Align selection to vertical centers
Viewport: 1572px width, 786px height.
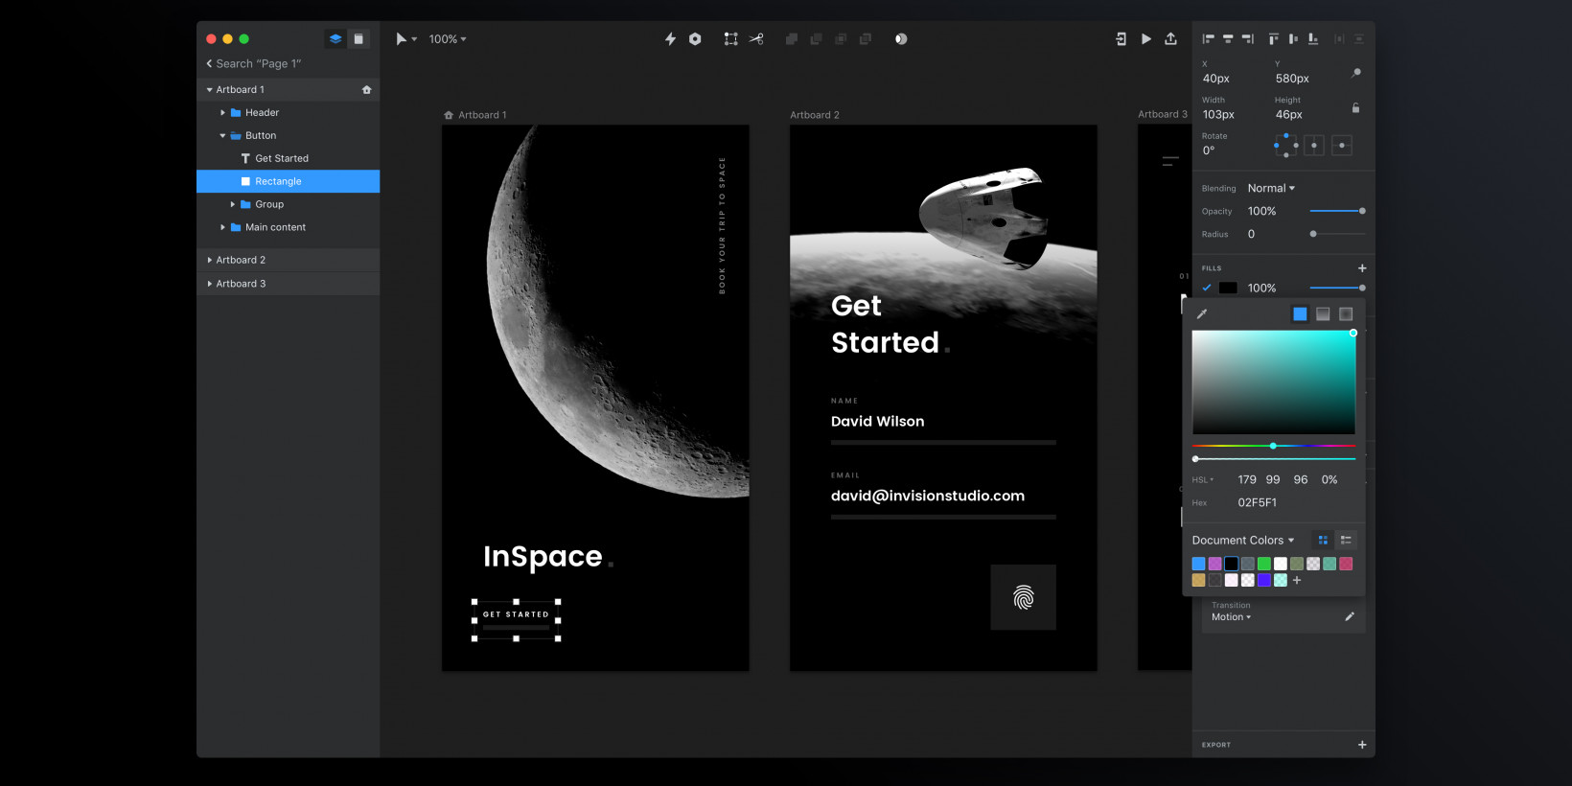[x=1293, y=39]
